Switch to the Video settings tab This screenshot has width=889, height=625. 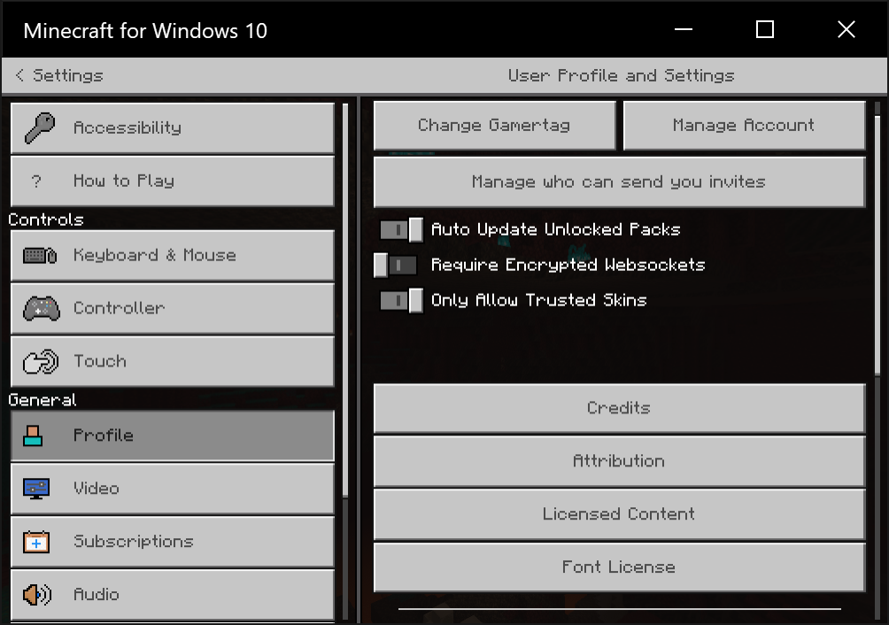tap(173, 489)
